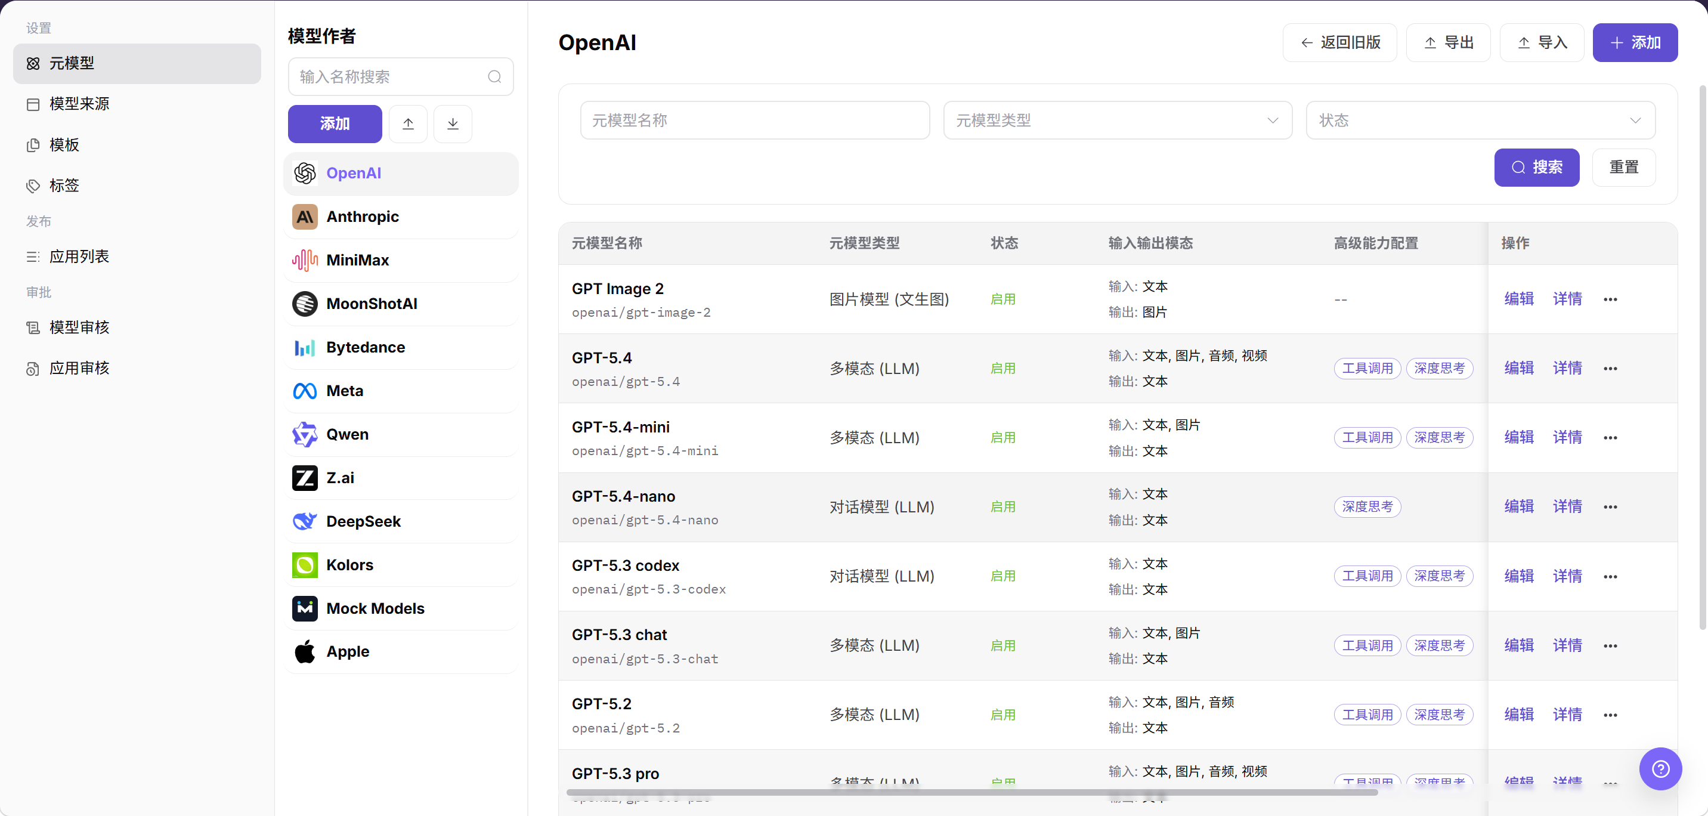Click the DeepSeek whale logo
1708x816 pixels.
(x=305, y=521)
